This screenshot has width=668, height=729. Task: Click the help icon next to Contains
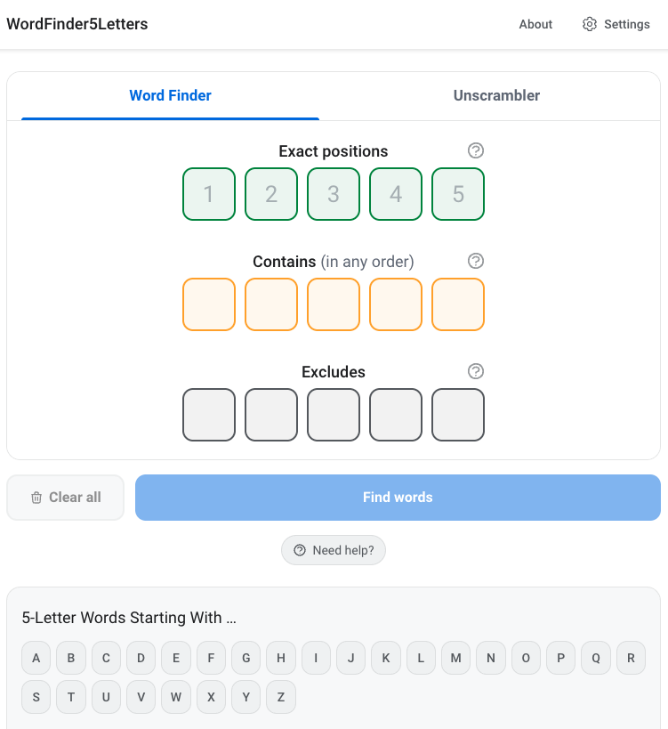(x=476, y=261)
